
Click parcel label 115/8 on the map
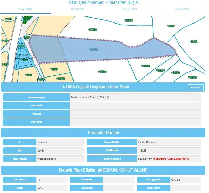pos(194,42)
